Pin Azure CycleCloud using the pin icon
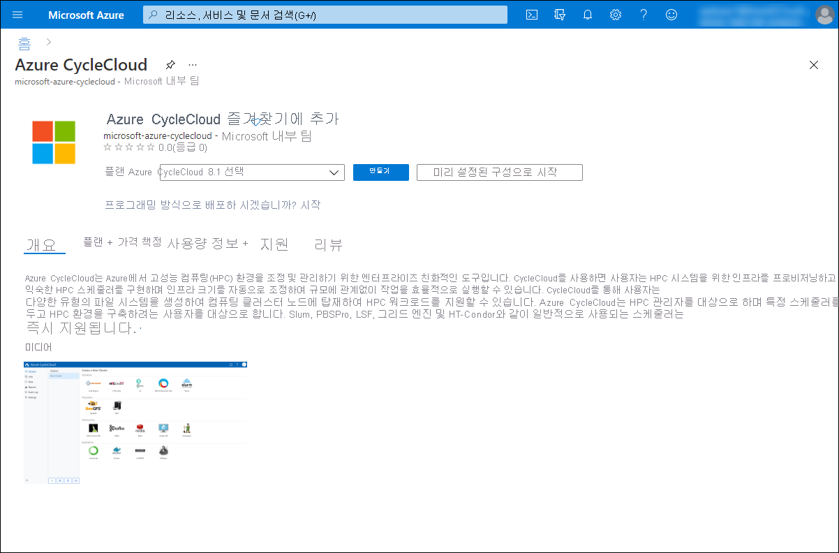The width and height of the screenshot is (839, 553). click(x=170, y=64)
